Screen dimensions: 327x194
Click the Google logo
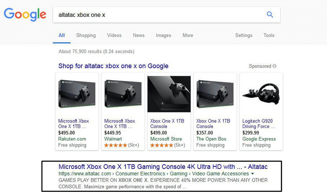[x=25, y=15]
